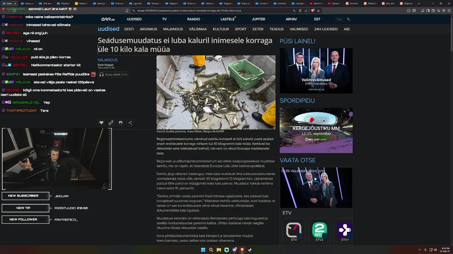The height and width of the screenshot is (254, 453).
Task: Click Kuula artiklit listen button
Action: click(x=114, y=74)
